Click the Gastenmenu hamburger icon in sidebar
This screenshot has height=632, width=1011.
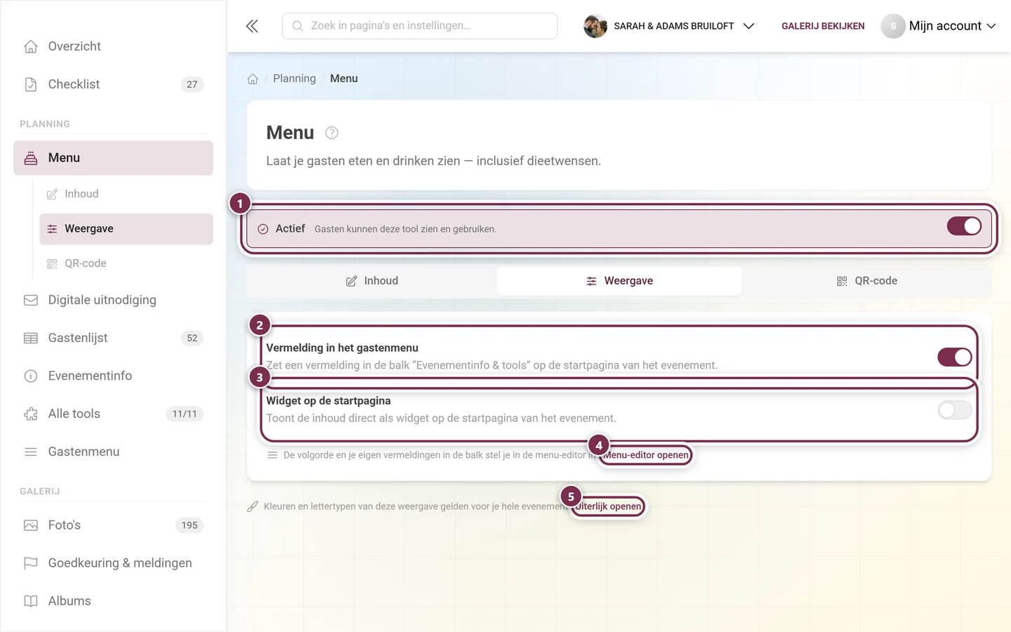point(31,452)
